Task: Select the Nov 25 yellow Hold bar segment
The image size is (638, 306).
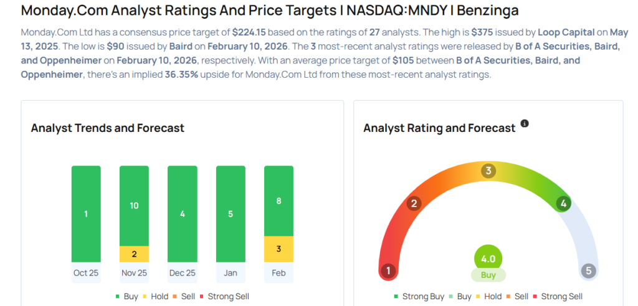Action: coord(134,254)
